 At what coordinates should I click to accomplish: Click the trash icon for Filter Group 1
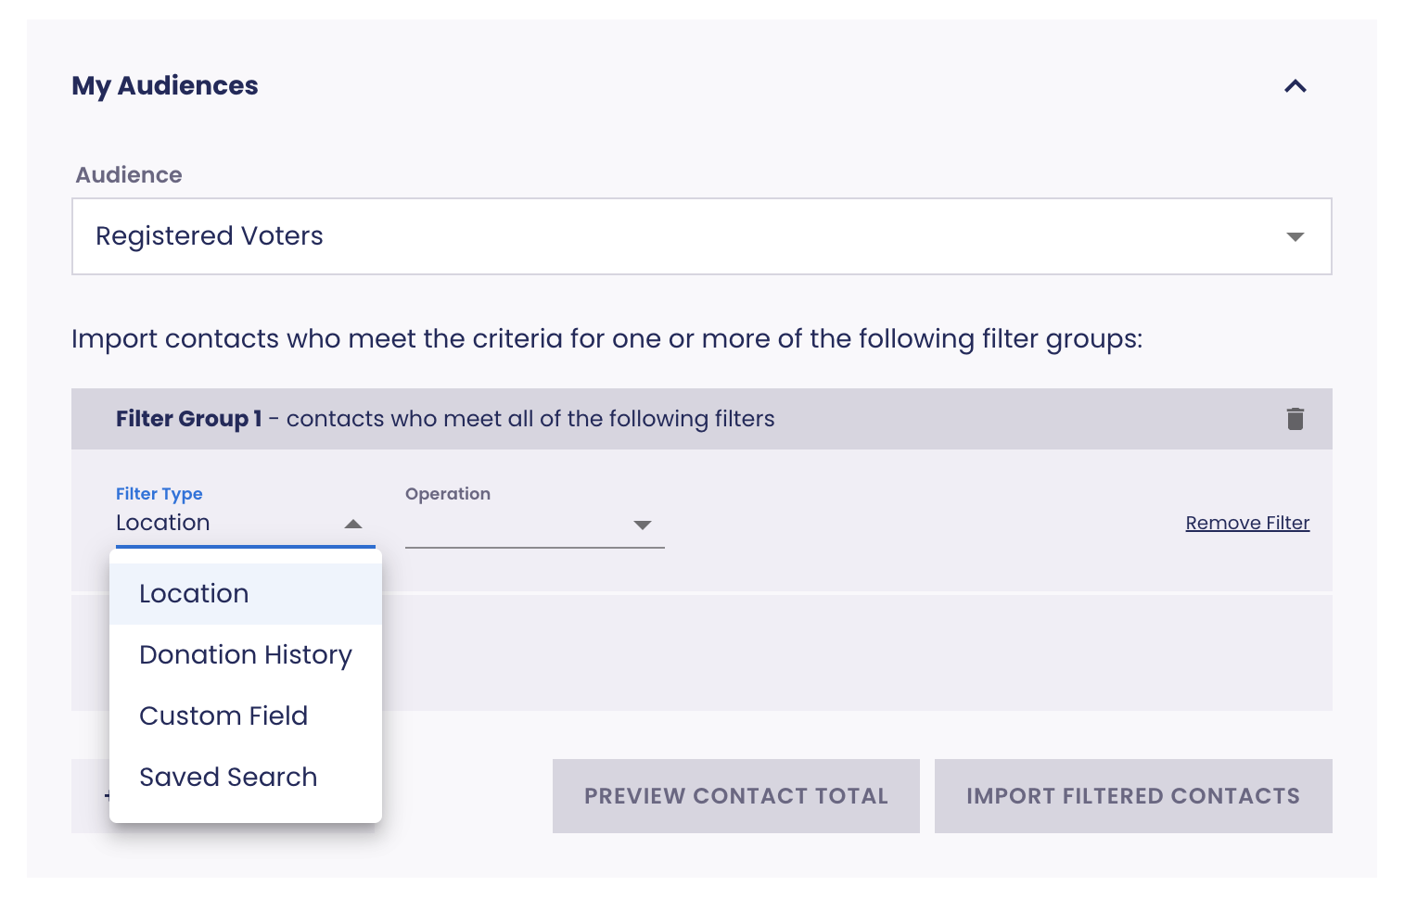click(x=1295, y=419)
